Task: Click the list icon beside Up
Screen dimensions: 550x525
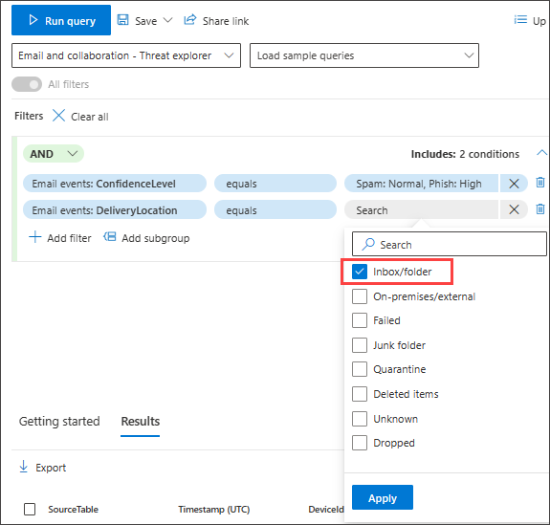Action: (x=520, y=20)
